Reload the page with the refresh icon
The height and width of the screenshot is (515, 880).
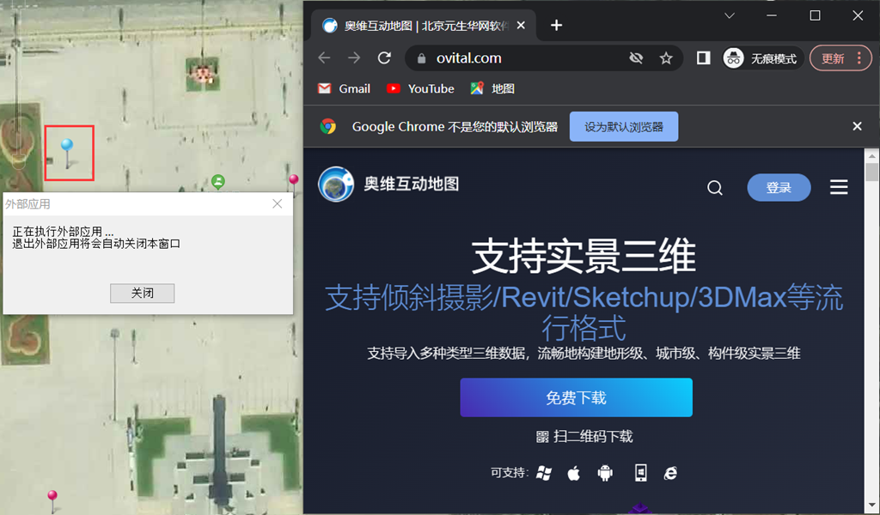[x=384, y=58]
